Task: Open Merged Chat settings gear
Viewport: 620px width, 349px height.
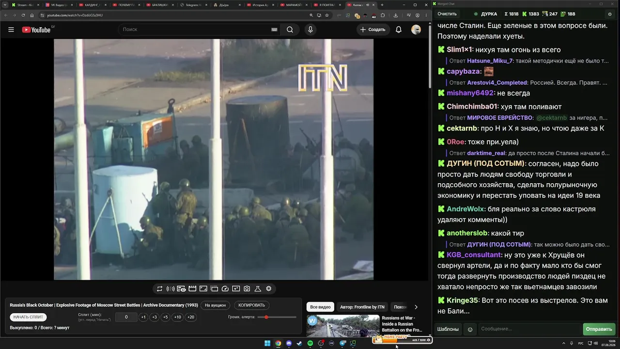Action: coord(610,14)
